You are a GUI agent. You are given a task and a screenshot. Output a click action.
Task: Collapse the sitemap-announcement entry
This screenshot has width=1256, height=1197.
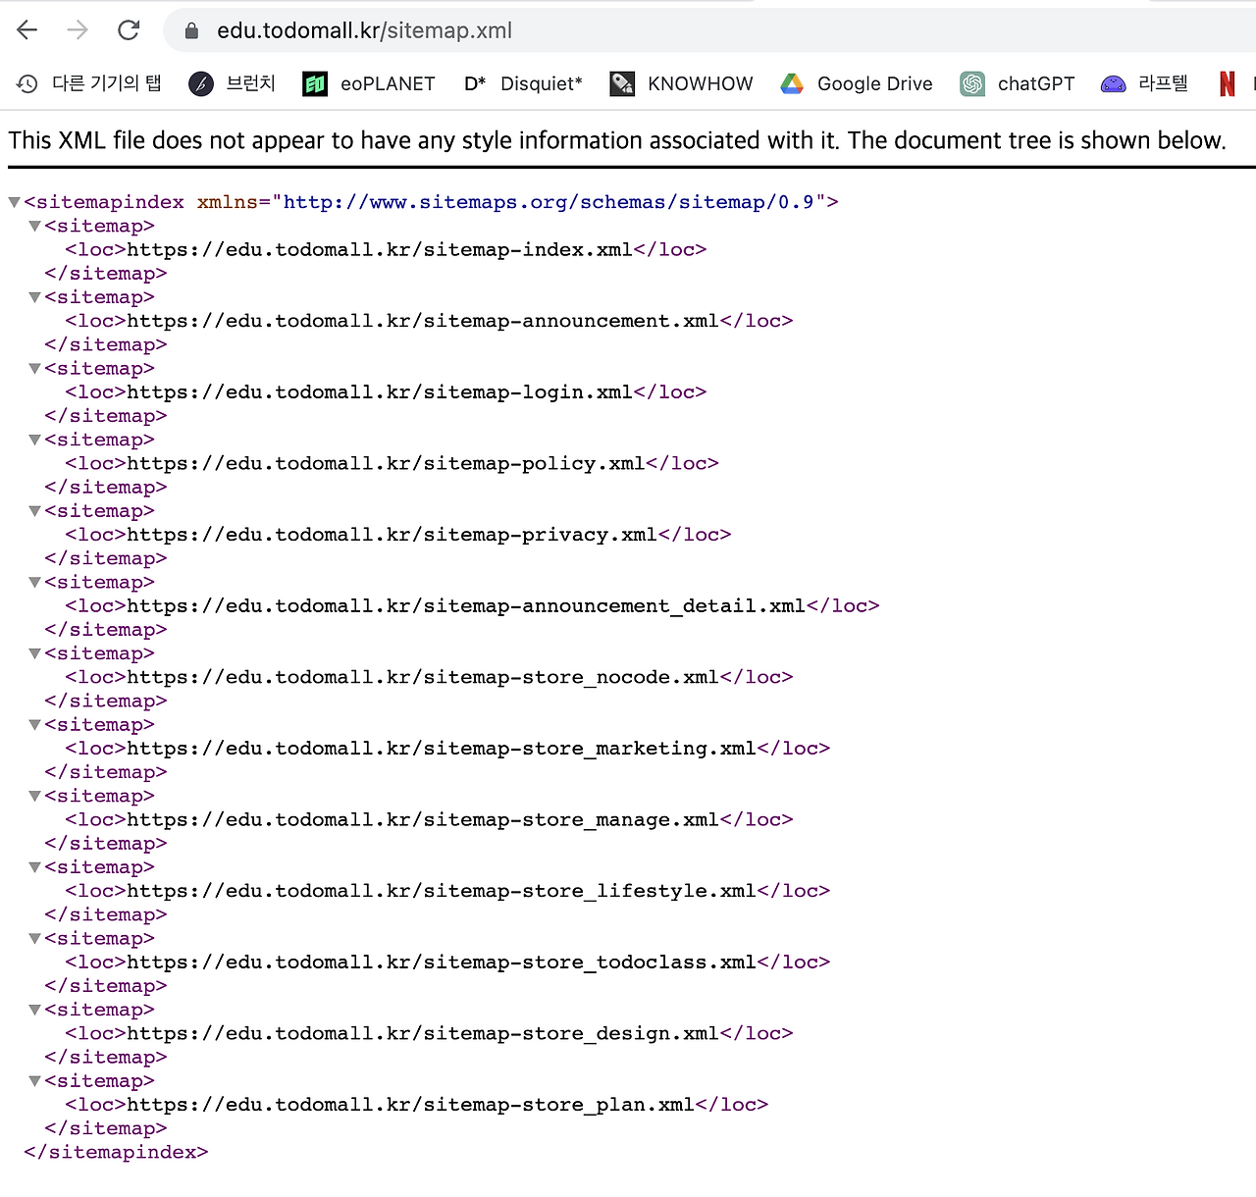click(34, 296)
